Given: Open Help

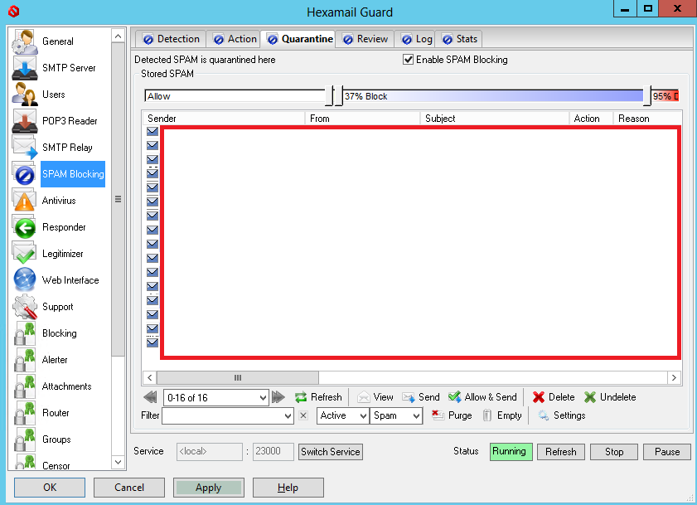Looking at the screenshot, I should [288, 488].
